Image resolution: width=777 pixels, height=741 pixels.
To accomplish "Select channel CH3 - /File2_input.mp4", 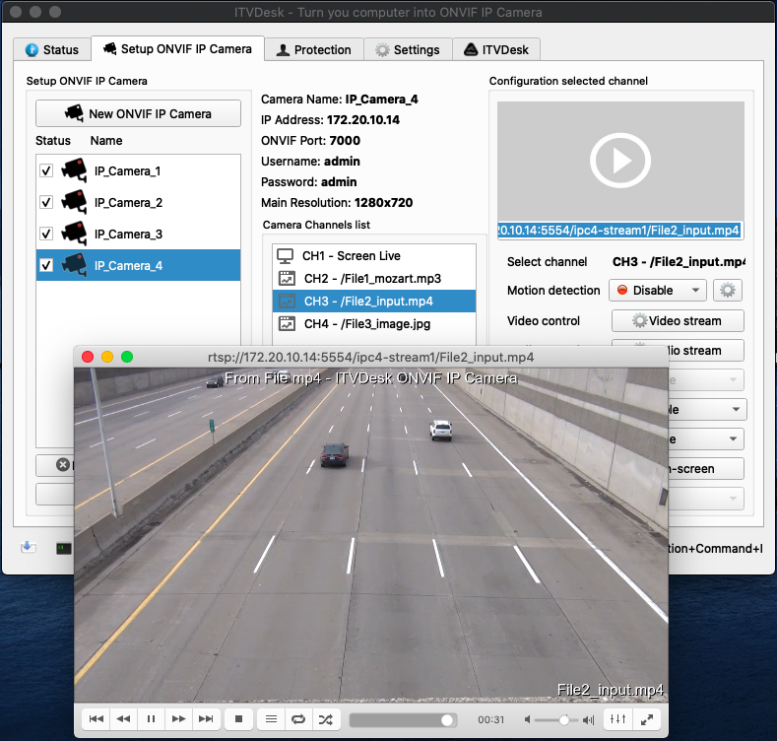I will click(x=374, y=302).
